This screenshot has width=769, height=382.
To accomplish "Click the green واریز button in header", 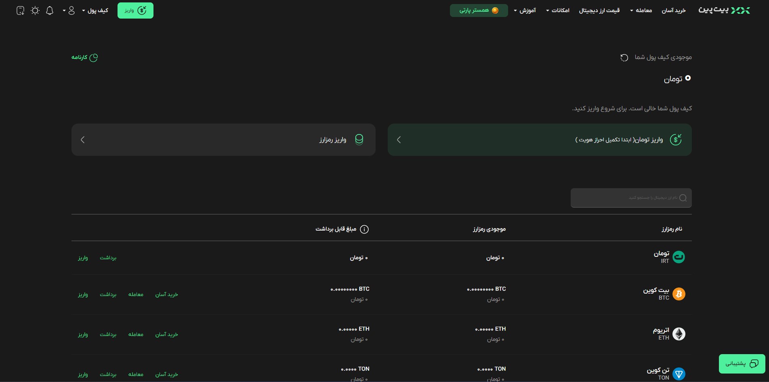I will pyautogui.click(x=135, y=10).
